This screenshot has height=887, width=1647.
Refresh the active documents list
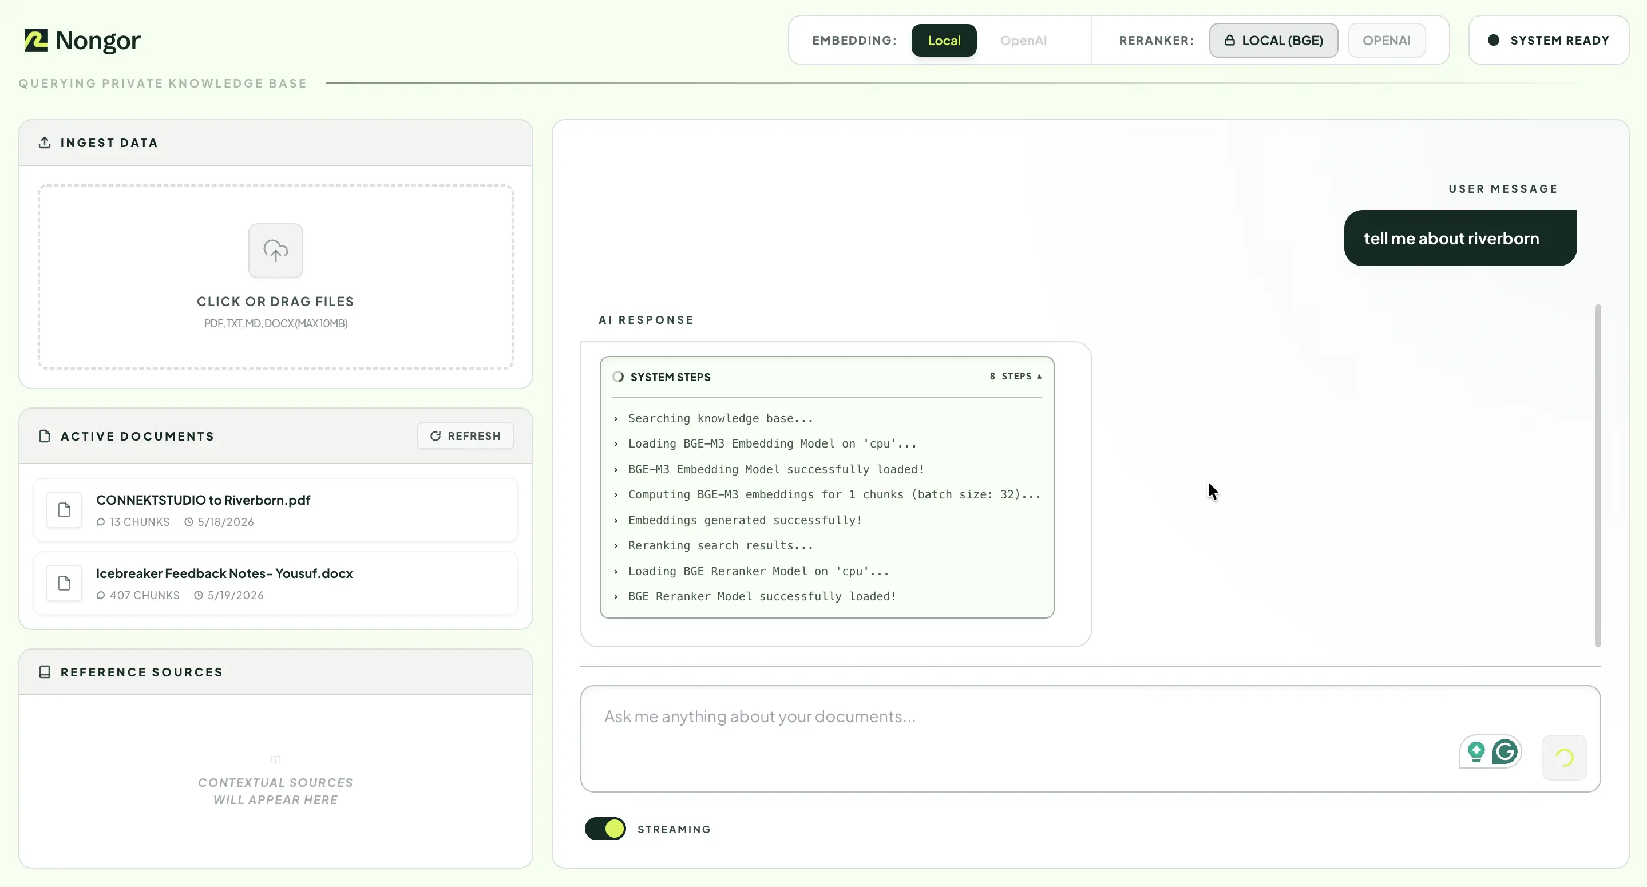465,436
